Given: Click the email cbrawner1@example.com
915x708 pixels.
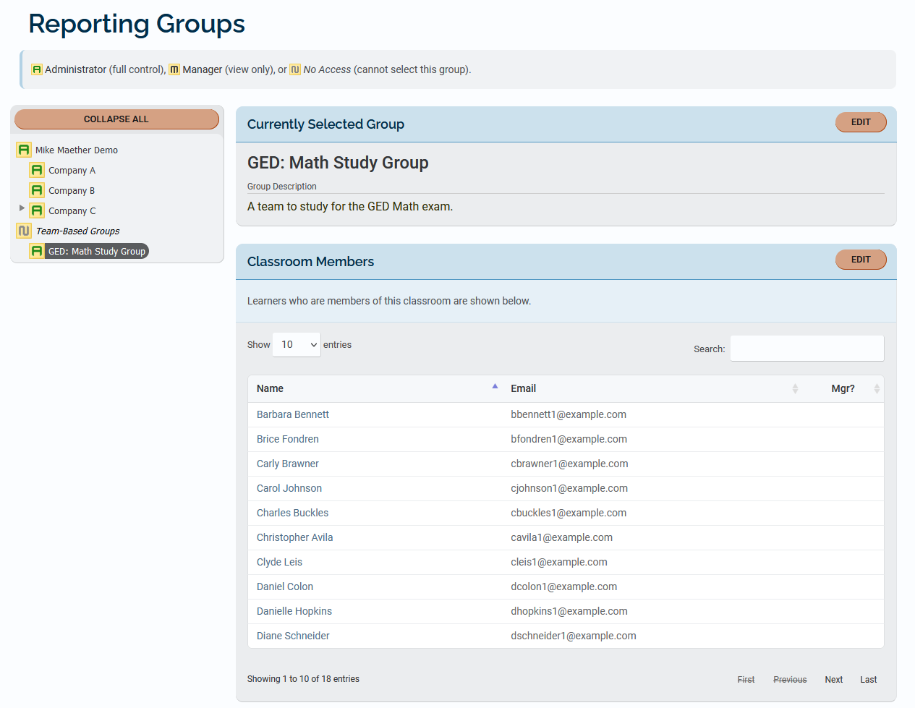Looking at the screenshot, I should tap(570, 464).
